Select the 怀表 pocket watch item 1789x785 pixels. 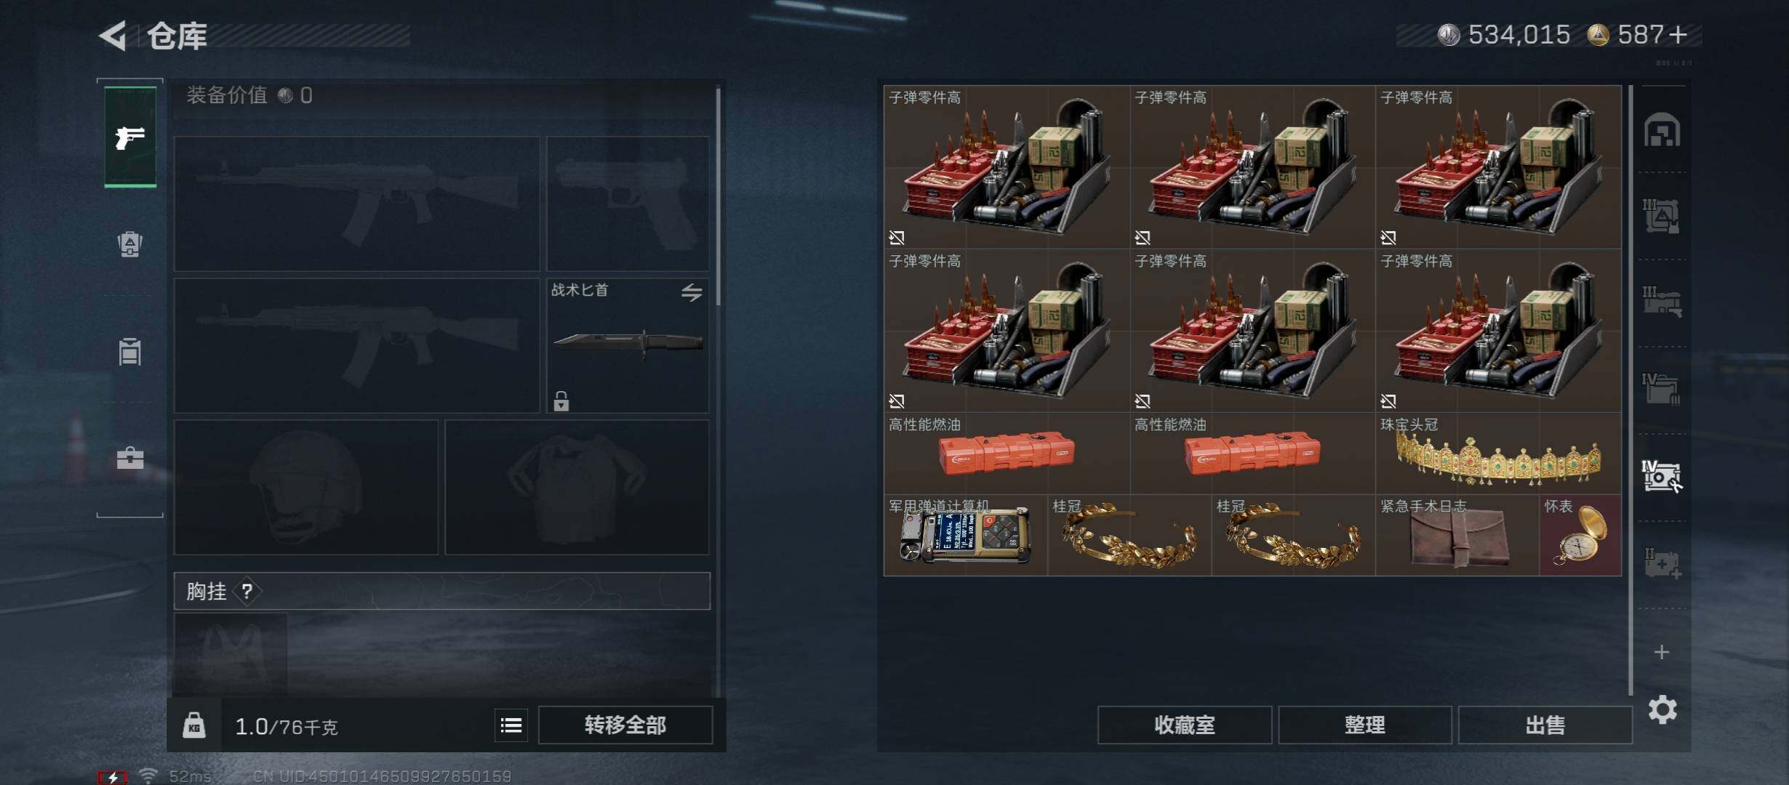point(1580,536)
